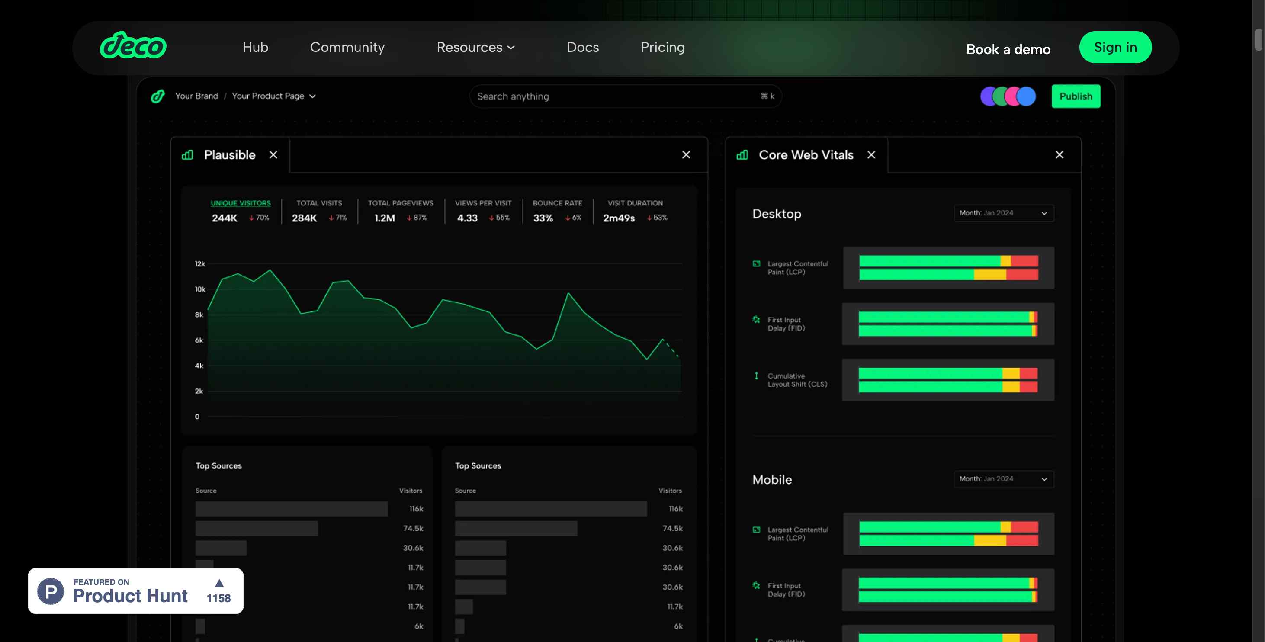Select the Core Web Vitals tab
The height and width of the screenshot is (642, 1265).
(x=806, y=155)
